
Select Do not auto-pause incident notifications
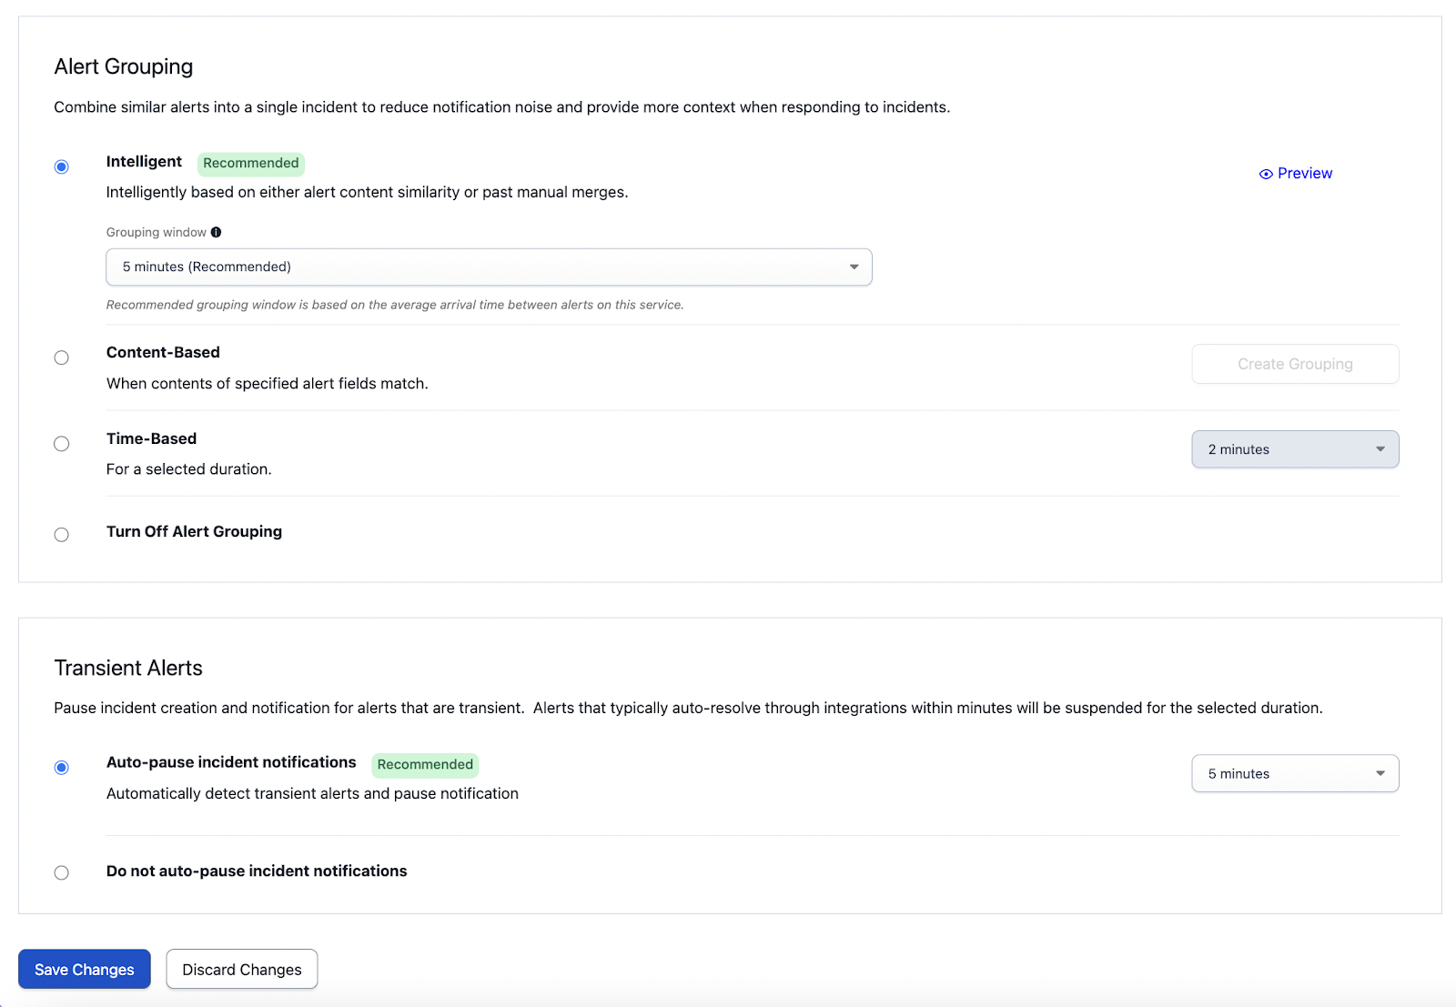coord(61,873)
